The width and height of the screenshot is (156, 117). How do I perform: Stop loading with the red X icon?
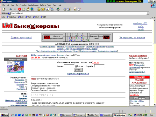click(x=19, y=9)
